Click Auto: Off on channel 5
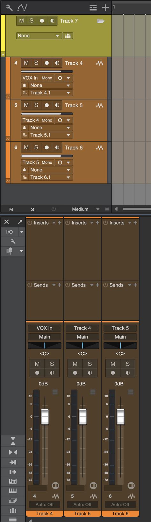The width and height of the screenshot is (151, 522). 83,504
